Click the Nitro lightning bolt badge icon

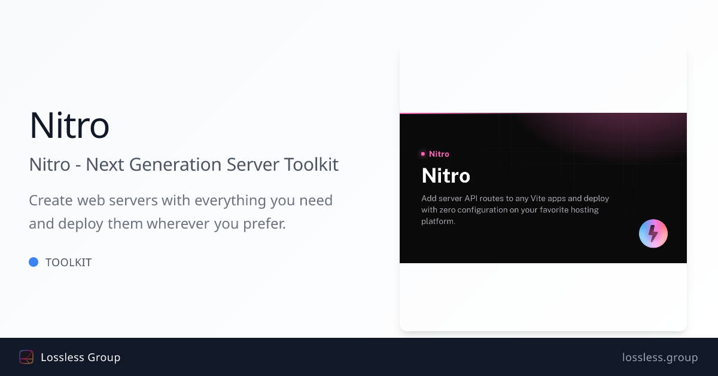(x=653, y=233)
